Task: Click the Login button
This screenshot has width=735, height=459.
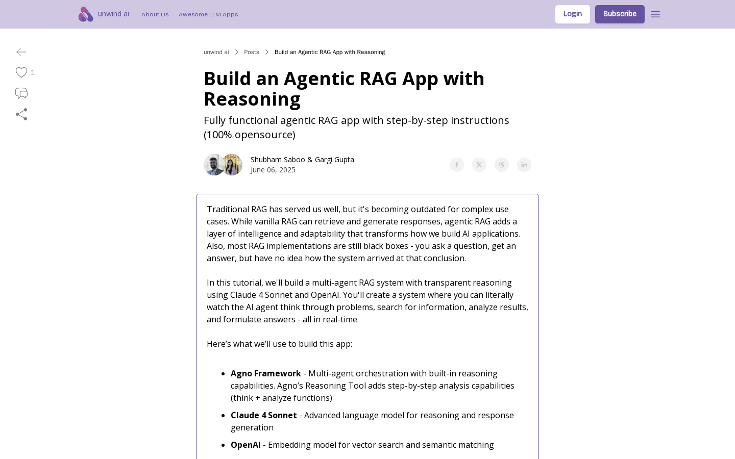Action: [x=572, y=14]
